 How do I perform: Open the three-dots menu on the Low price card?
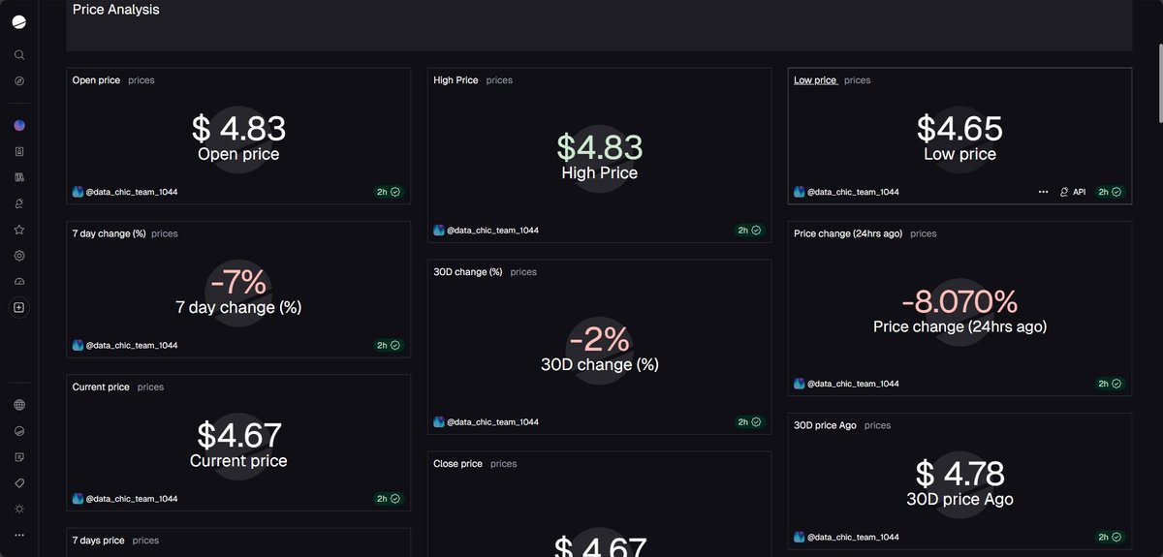click(1043, 192)
